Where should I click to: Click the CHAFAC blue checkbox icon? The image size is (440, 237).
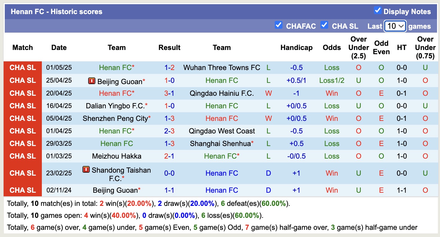279,25
